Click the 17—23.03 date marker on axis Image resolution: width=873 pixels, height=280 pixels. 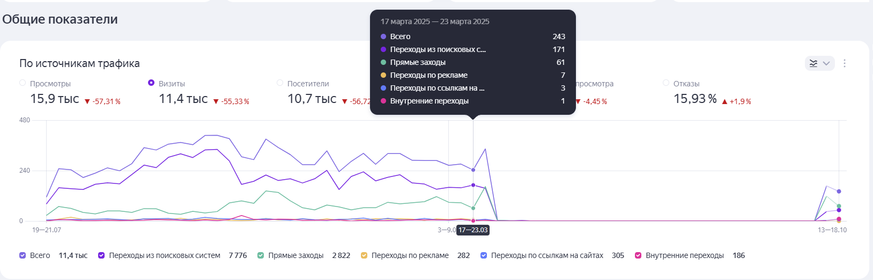coord(473,230)
